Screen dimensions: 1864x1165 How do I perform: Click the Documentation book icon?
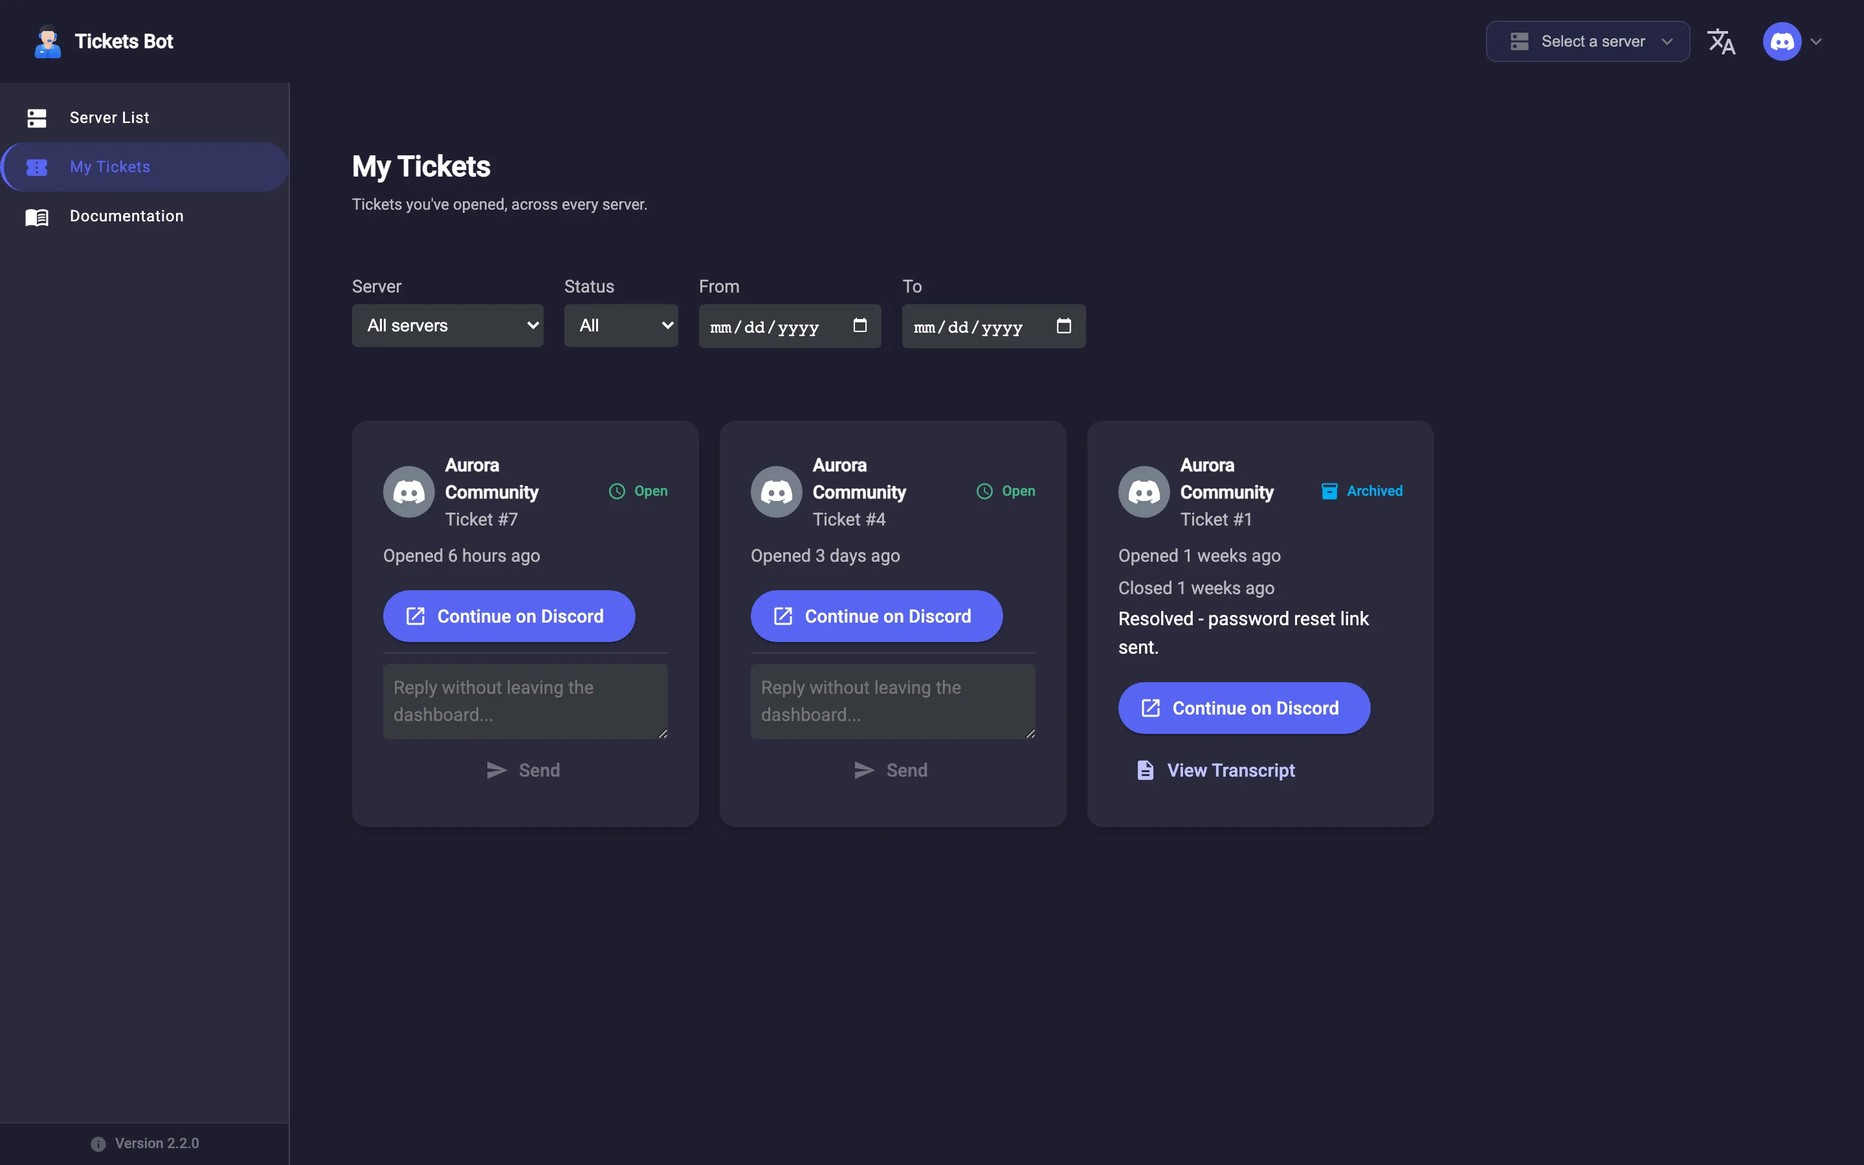click(x=37, y=217)
